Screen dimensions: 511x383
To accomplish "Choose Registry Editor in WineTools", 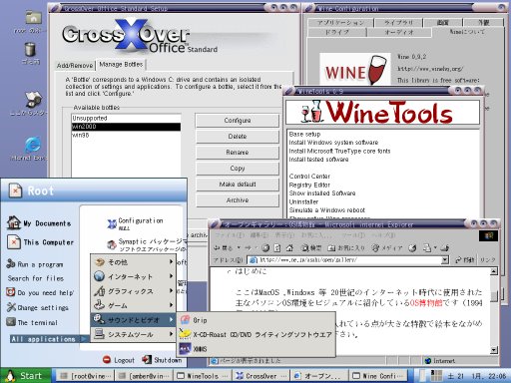I will coord(309,185).
